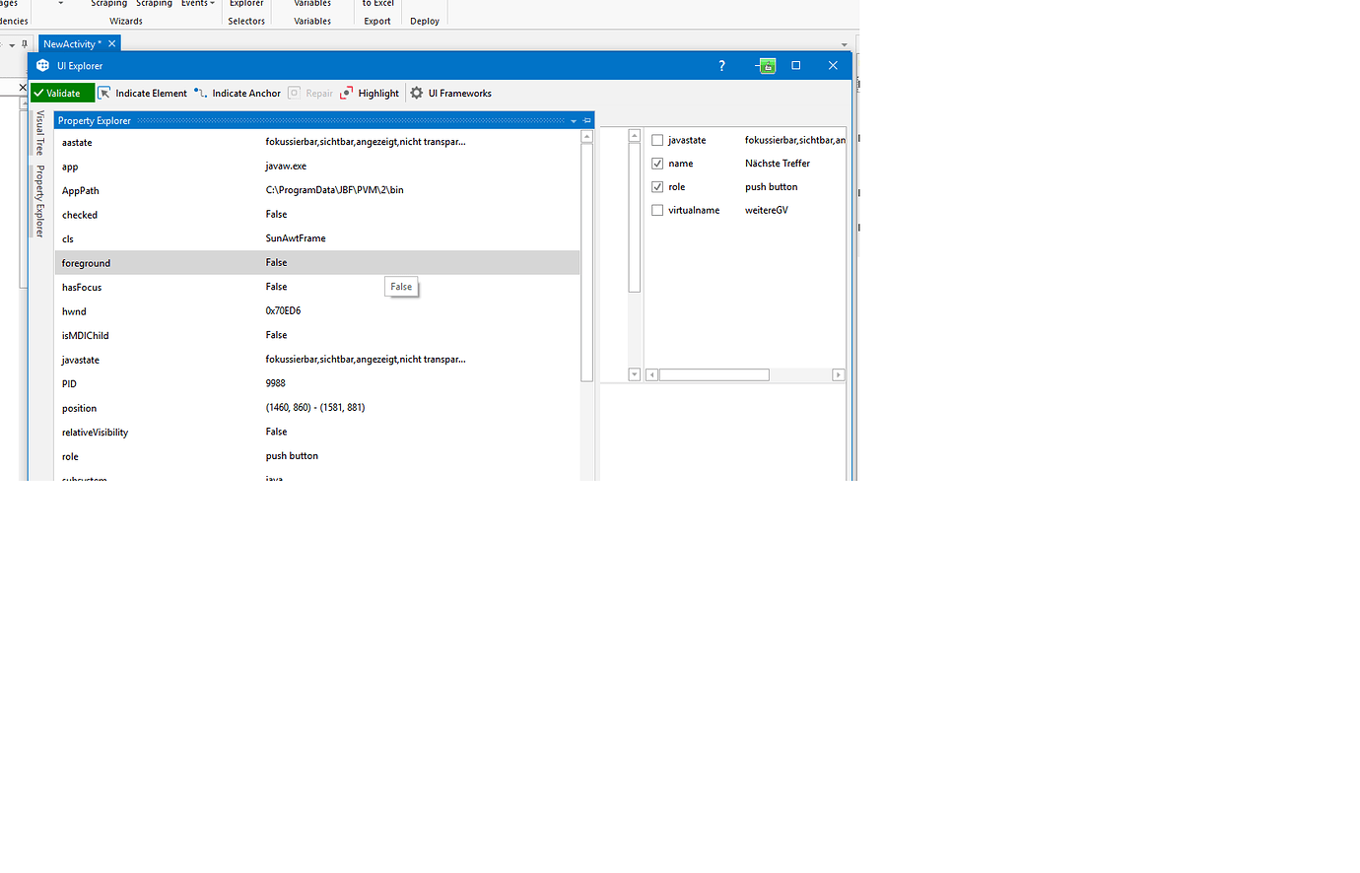The image size is (1360, 873).
Task: Click the green Validate checkmark
Action: coord(61,92)
